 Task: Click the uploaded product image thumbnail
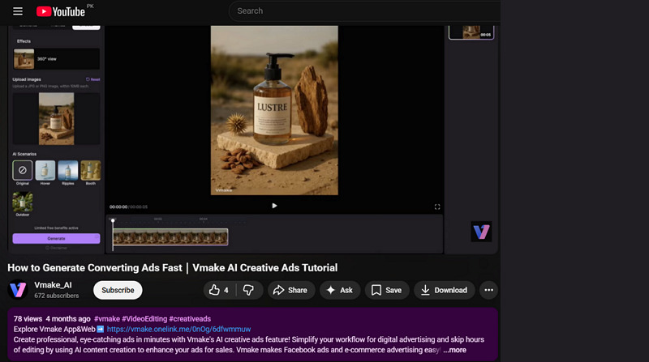[56, 118]
